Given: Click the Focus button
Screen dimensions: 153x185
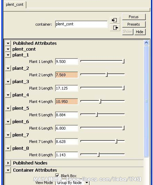Looking at the screenshot, I should [x=133, y=17].
